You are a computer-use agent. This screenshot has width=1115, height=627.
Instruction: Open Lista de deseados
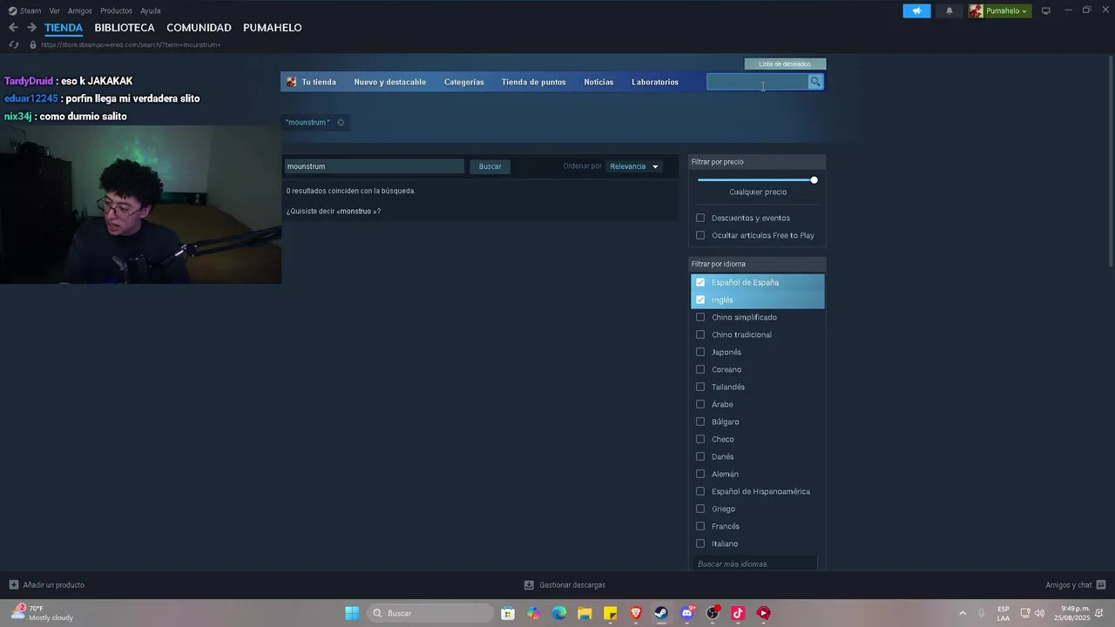point(785,64)
